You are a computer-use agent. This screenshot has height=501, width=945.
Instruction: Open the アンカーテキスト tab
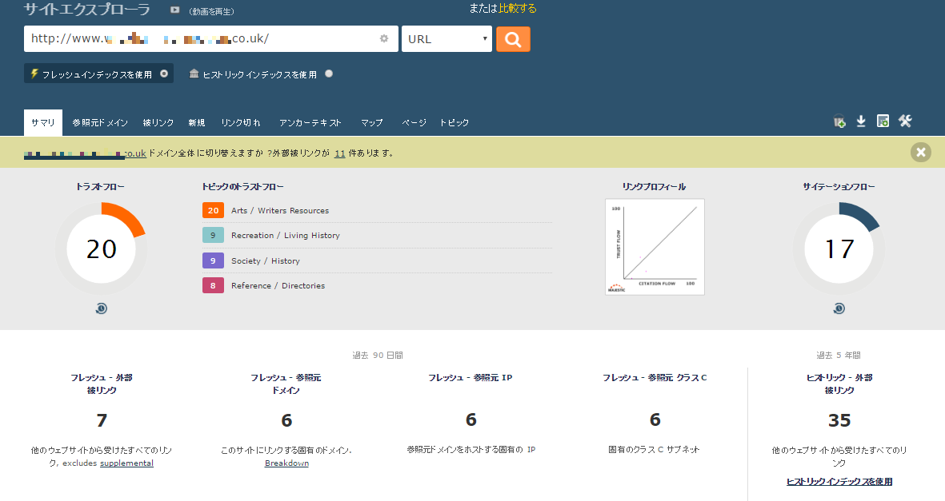pyautogui.click(x=310, y=123)
